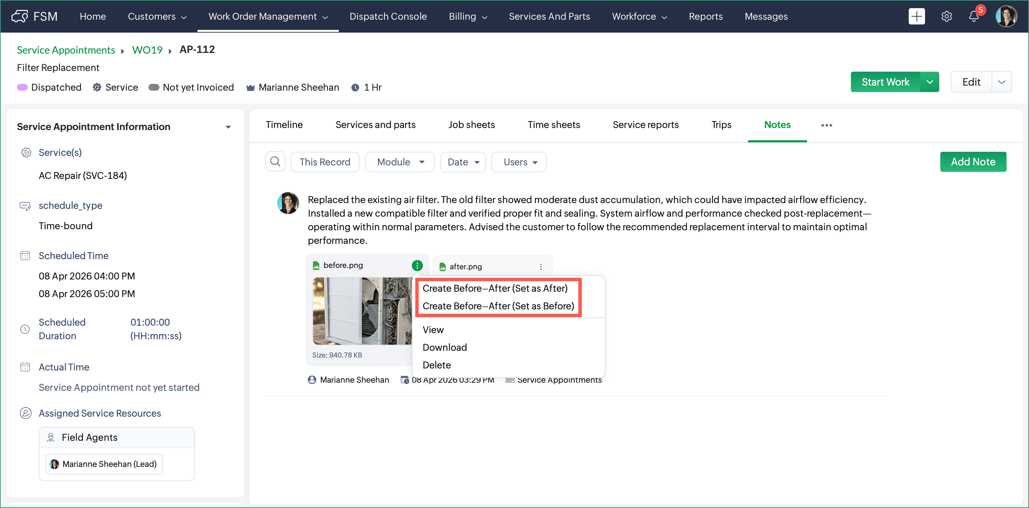This screenshot has height=508, width=1029.
Task: Show more tabs via ellipsis icon
Action: (826, 125)
